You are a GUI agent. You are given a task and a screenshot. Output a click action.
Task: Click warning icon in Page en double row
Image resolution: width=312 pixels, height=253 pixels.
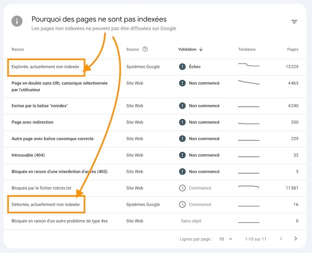(x=182, y=83)
